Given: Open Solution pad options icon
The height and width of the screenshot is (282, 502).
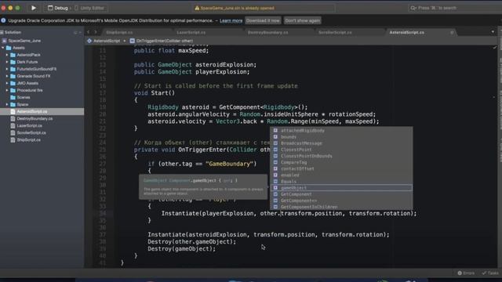Looking at the screenshot, I should point(75,32).
